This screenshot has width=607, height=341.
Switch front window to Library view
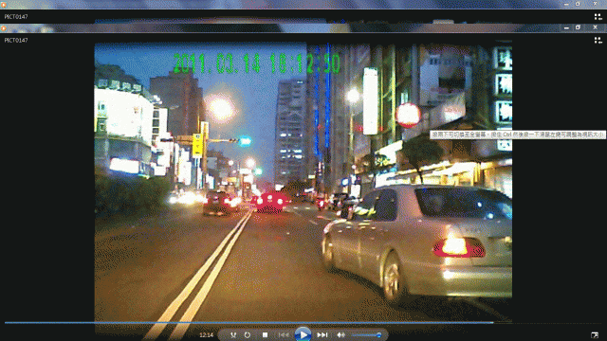tap(598, 40)
